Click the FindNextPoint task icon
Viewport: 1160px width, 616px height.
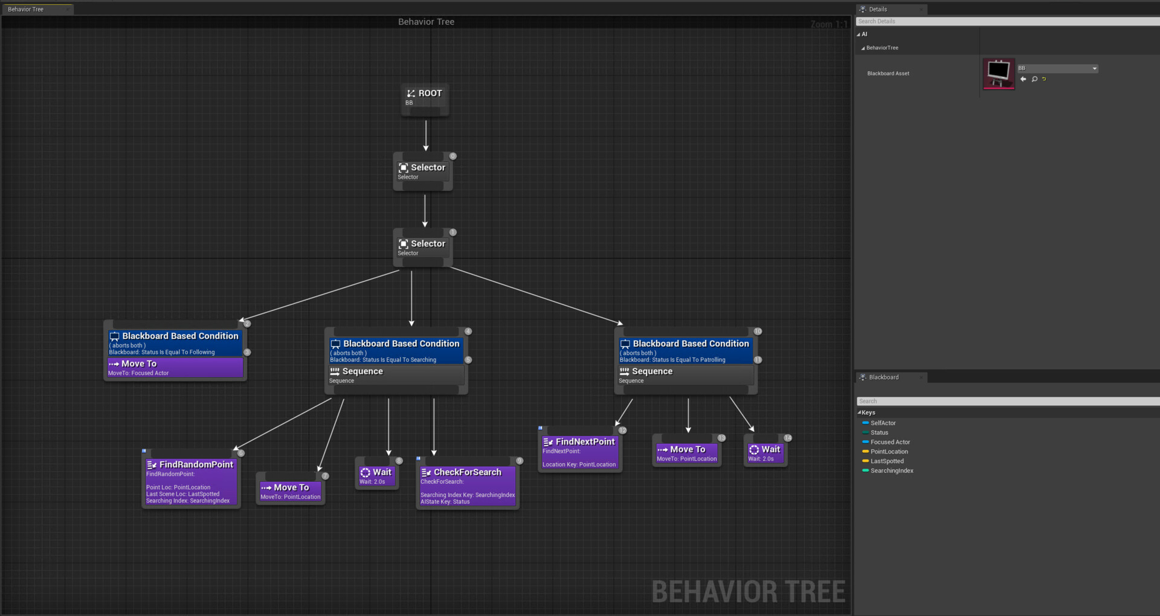pyautogui.click(x=548, y=441)
